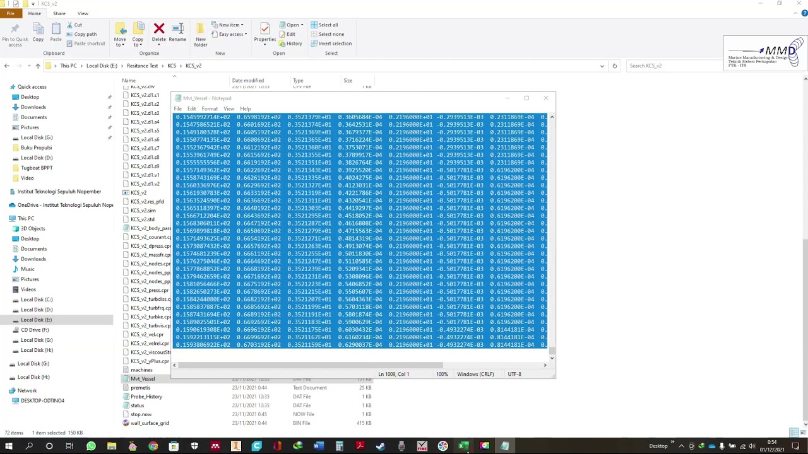This screenshot has height=454, width=808.
Task: Open the Easy access dropdown
Action: click(230, 34)
